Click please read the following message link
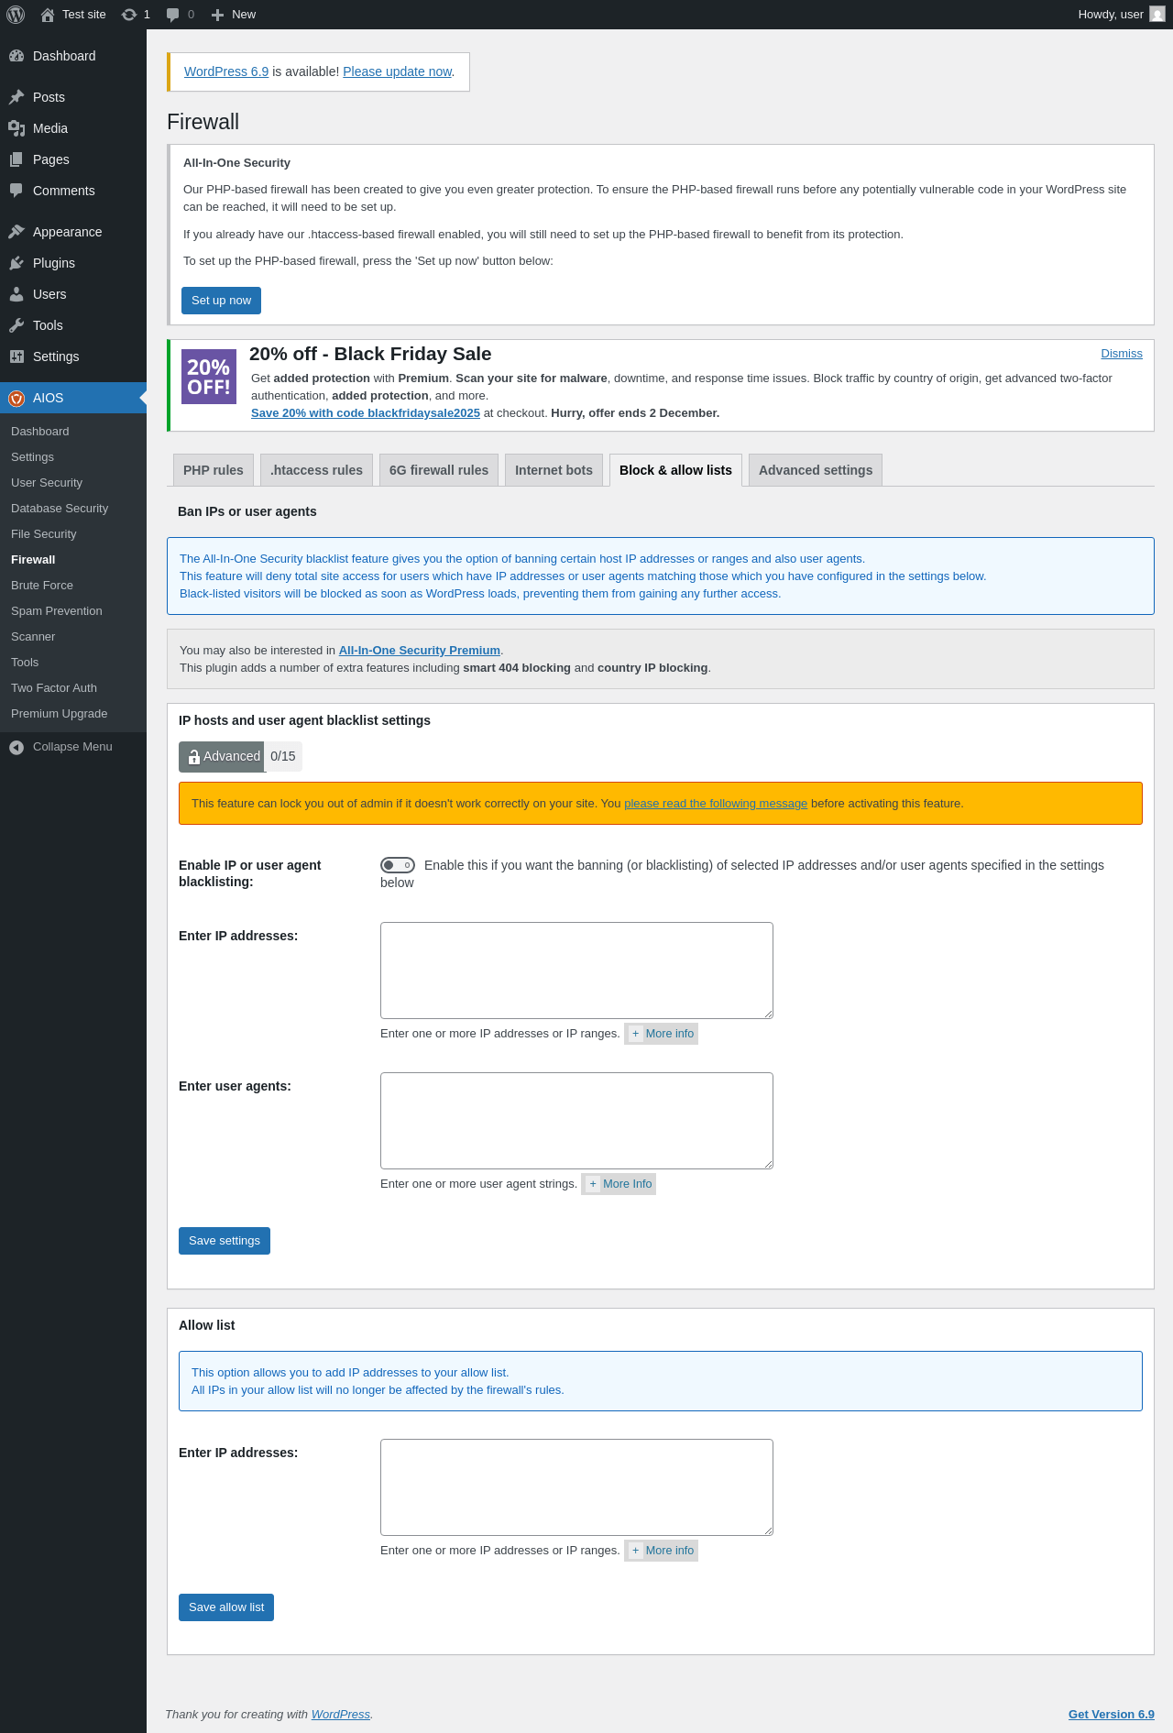 pyautogui.click(x=716, y=804)
